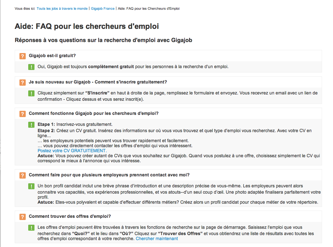This screenshot has height=247, width=333.
Task: Click the orange question icon beside 'Je suis nouveau sur Gigajob'
Action: tap(23, 83)
